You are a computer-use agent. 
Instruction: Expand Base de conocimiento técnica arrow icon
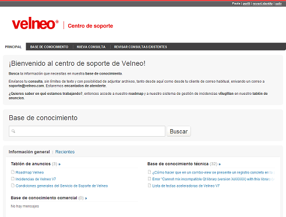(x=220, y=164)
